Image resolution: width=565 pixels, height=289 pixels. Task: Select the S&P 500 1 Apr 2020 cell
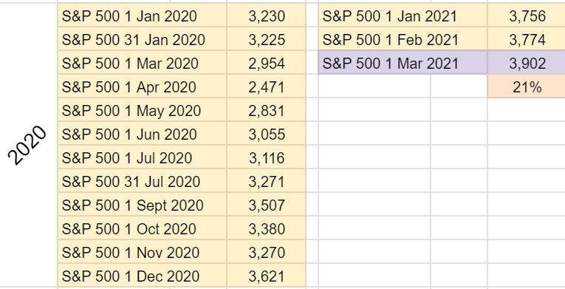coord(142,86)
